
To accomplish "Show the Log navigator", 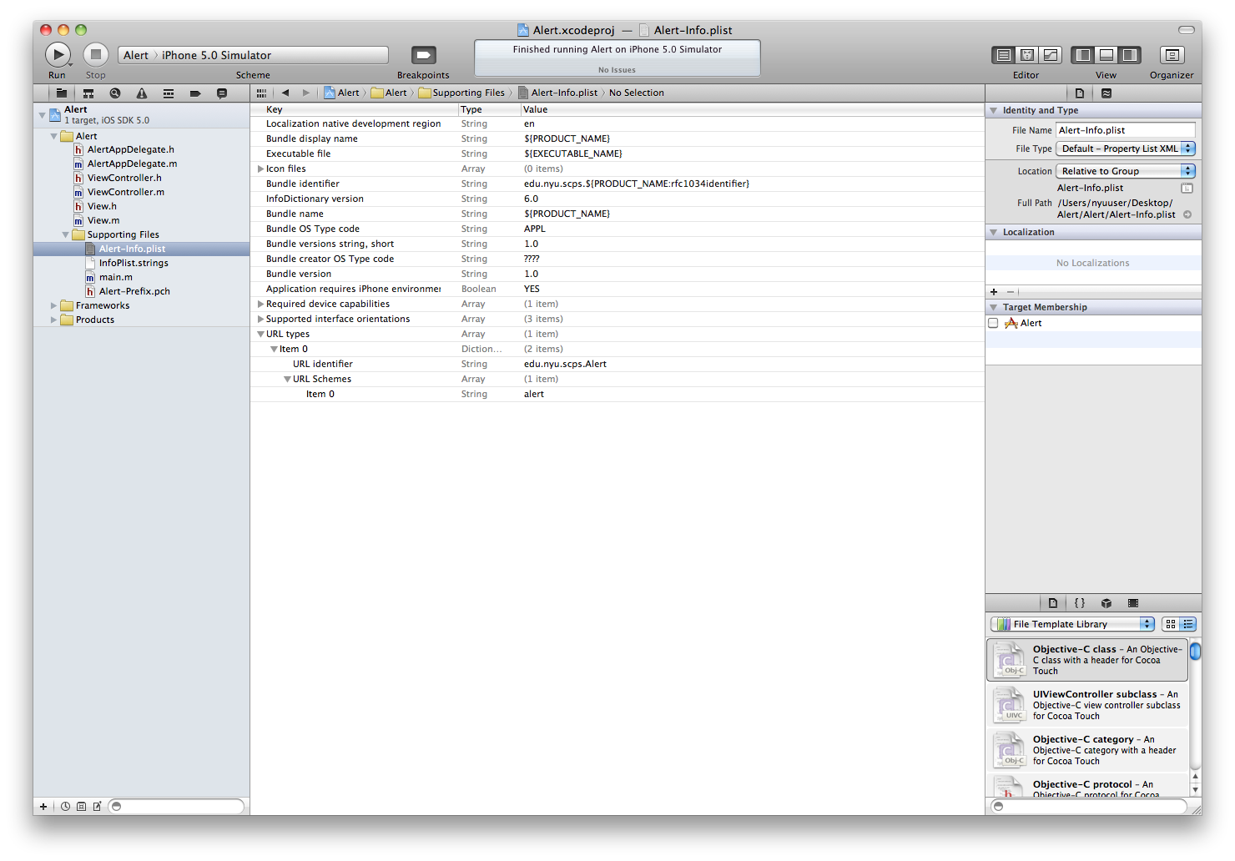I will click(x=222, y=93).
